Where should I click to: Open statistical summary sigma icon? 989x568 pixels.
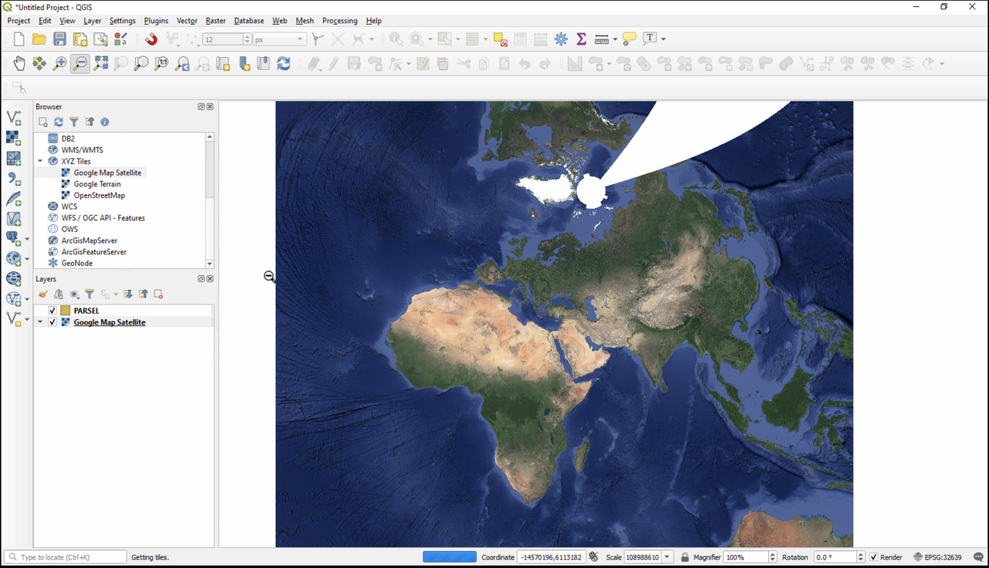click(x=581, y=39)
